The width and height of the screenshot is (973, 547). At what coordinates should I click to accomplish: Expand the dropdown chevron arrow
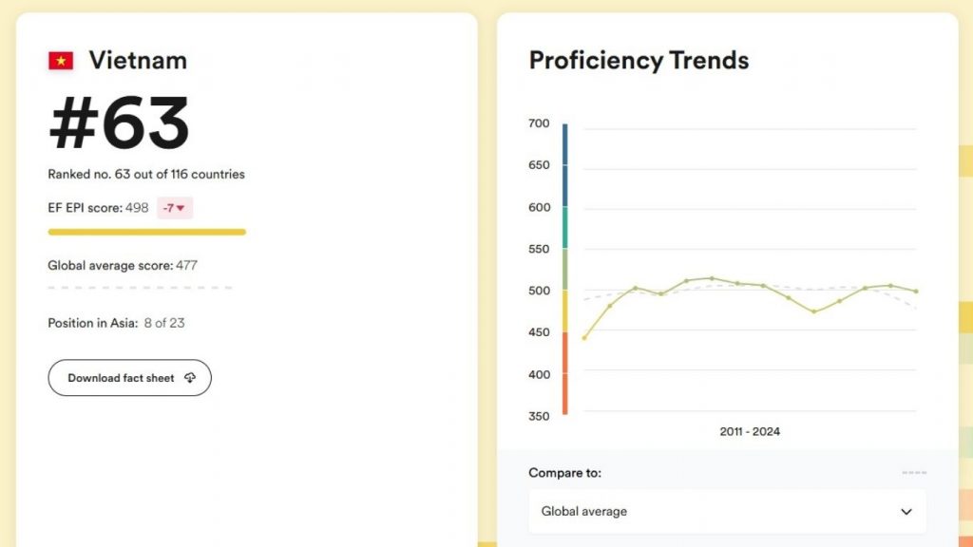tap(906, 512)
